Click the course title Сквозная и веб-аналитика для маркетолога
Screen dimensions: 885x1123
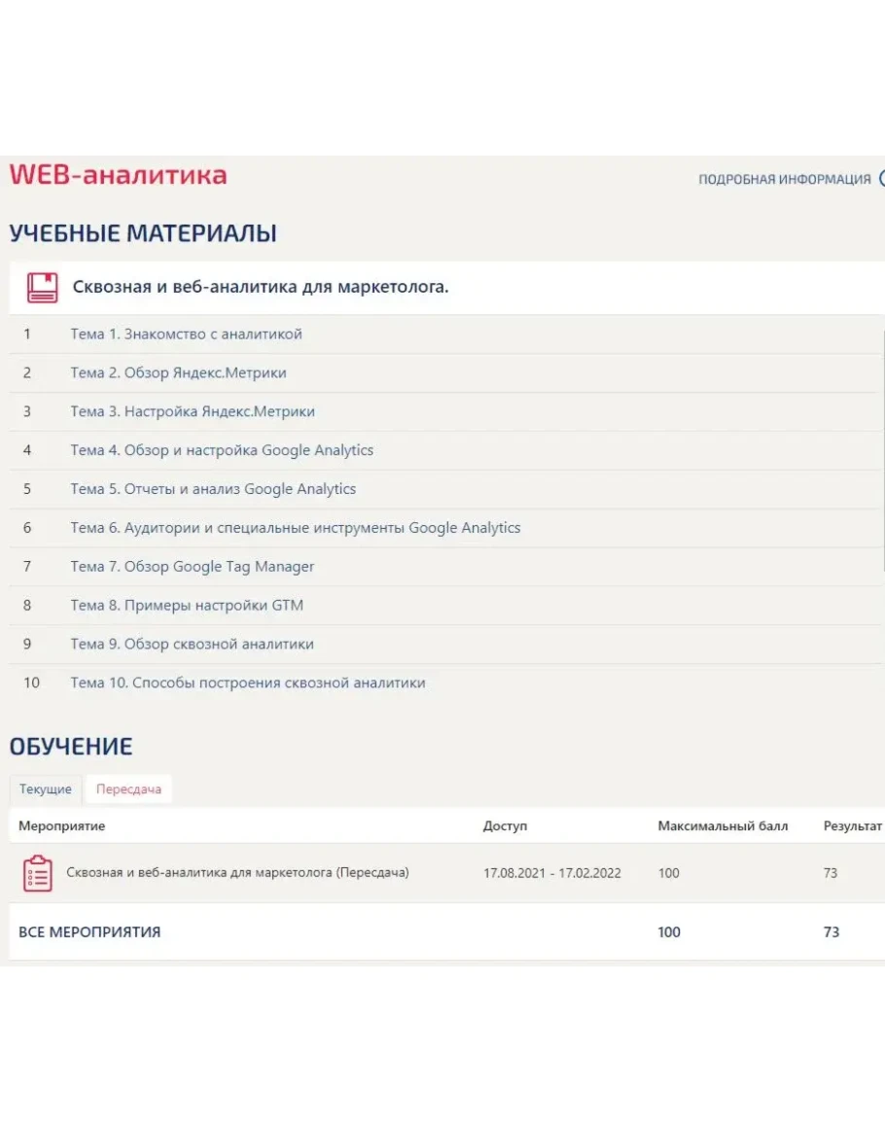pos(261,288)
